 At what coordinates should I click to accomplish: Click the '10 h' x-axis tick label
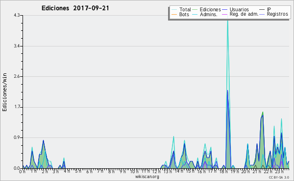point(134,171)
